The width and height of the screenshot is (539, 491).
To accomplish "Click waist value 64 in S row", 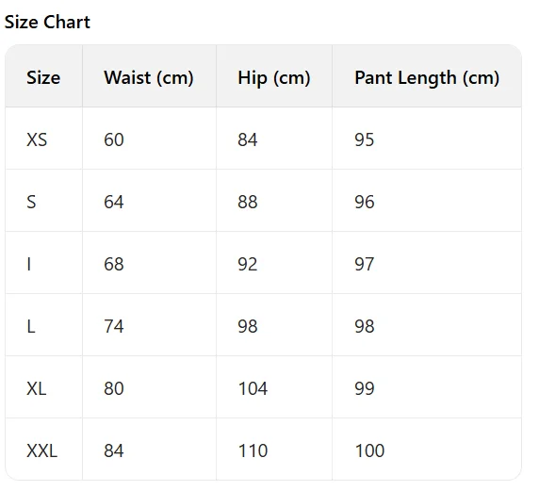I will pyautogui.click(x=114, y=202).
